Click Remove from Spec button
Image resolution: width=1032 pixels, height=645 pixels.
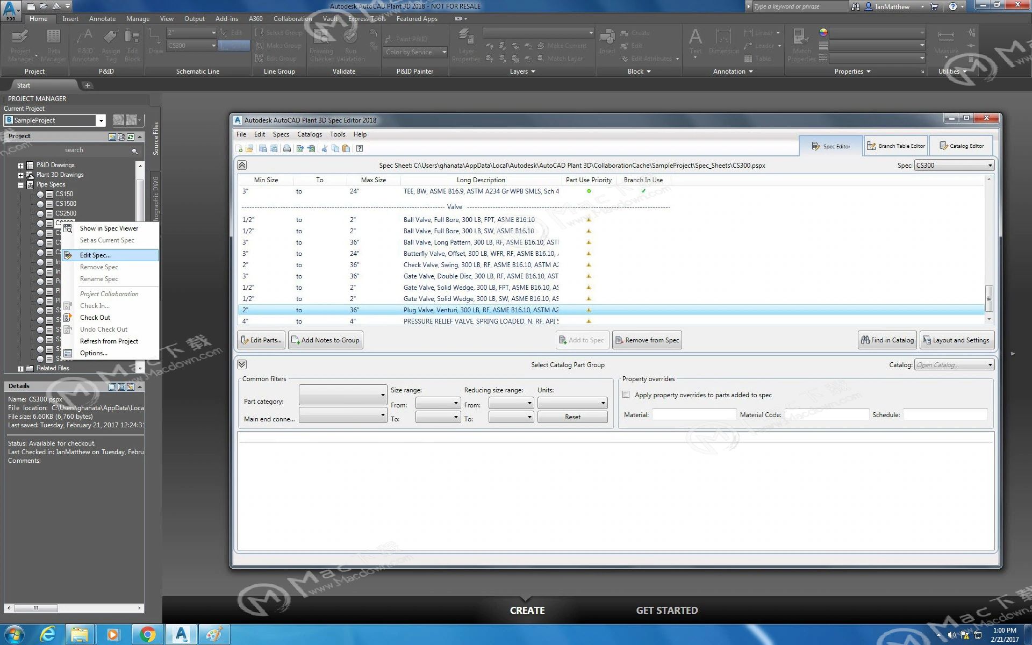(647, 340)
